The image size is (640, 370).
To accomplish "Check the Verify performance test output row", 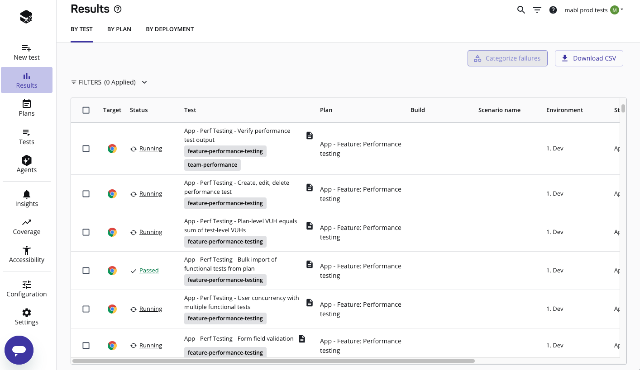I will pyautogui.click(x=86, y=149).
